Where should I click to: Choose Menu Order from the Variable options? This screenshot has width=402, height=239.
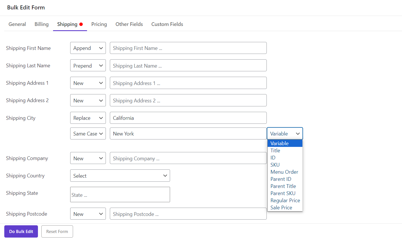pos(284,172)
